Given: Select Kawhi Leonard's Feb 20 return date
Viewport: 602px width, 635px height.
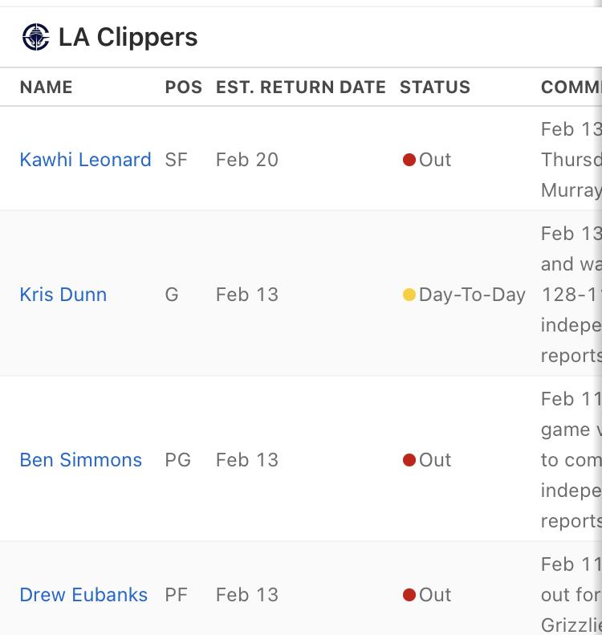Looking at the screenshot, I should [x=247, y=160].
